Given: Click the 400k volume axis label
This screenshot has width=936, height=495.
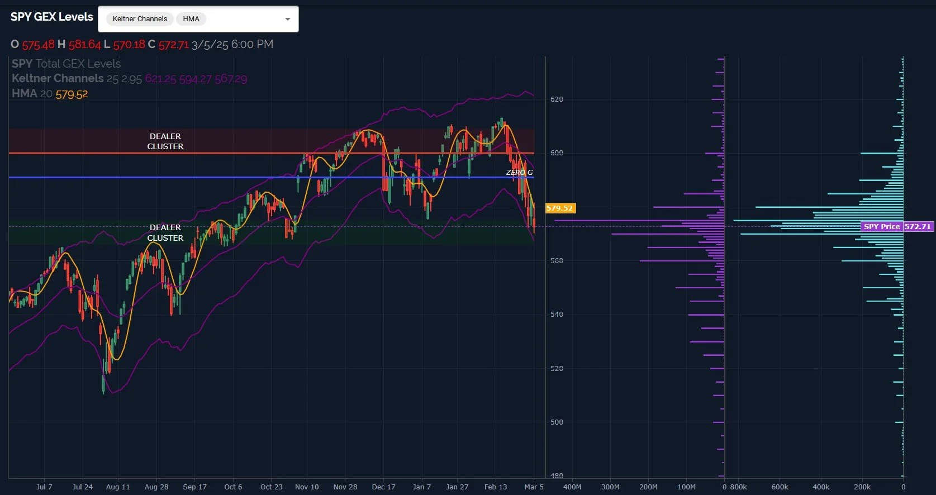Looking at the screenshot, I should pyautogui.click(x=821, y=487).
